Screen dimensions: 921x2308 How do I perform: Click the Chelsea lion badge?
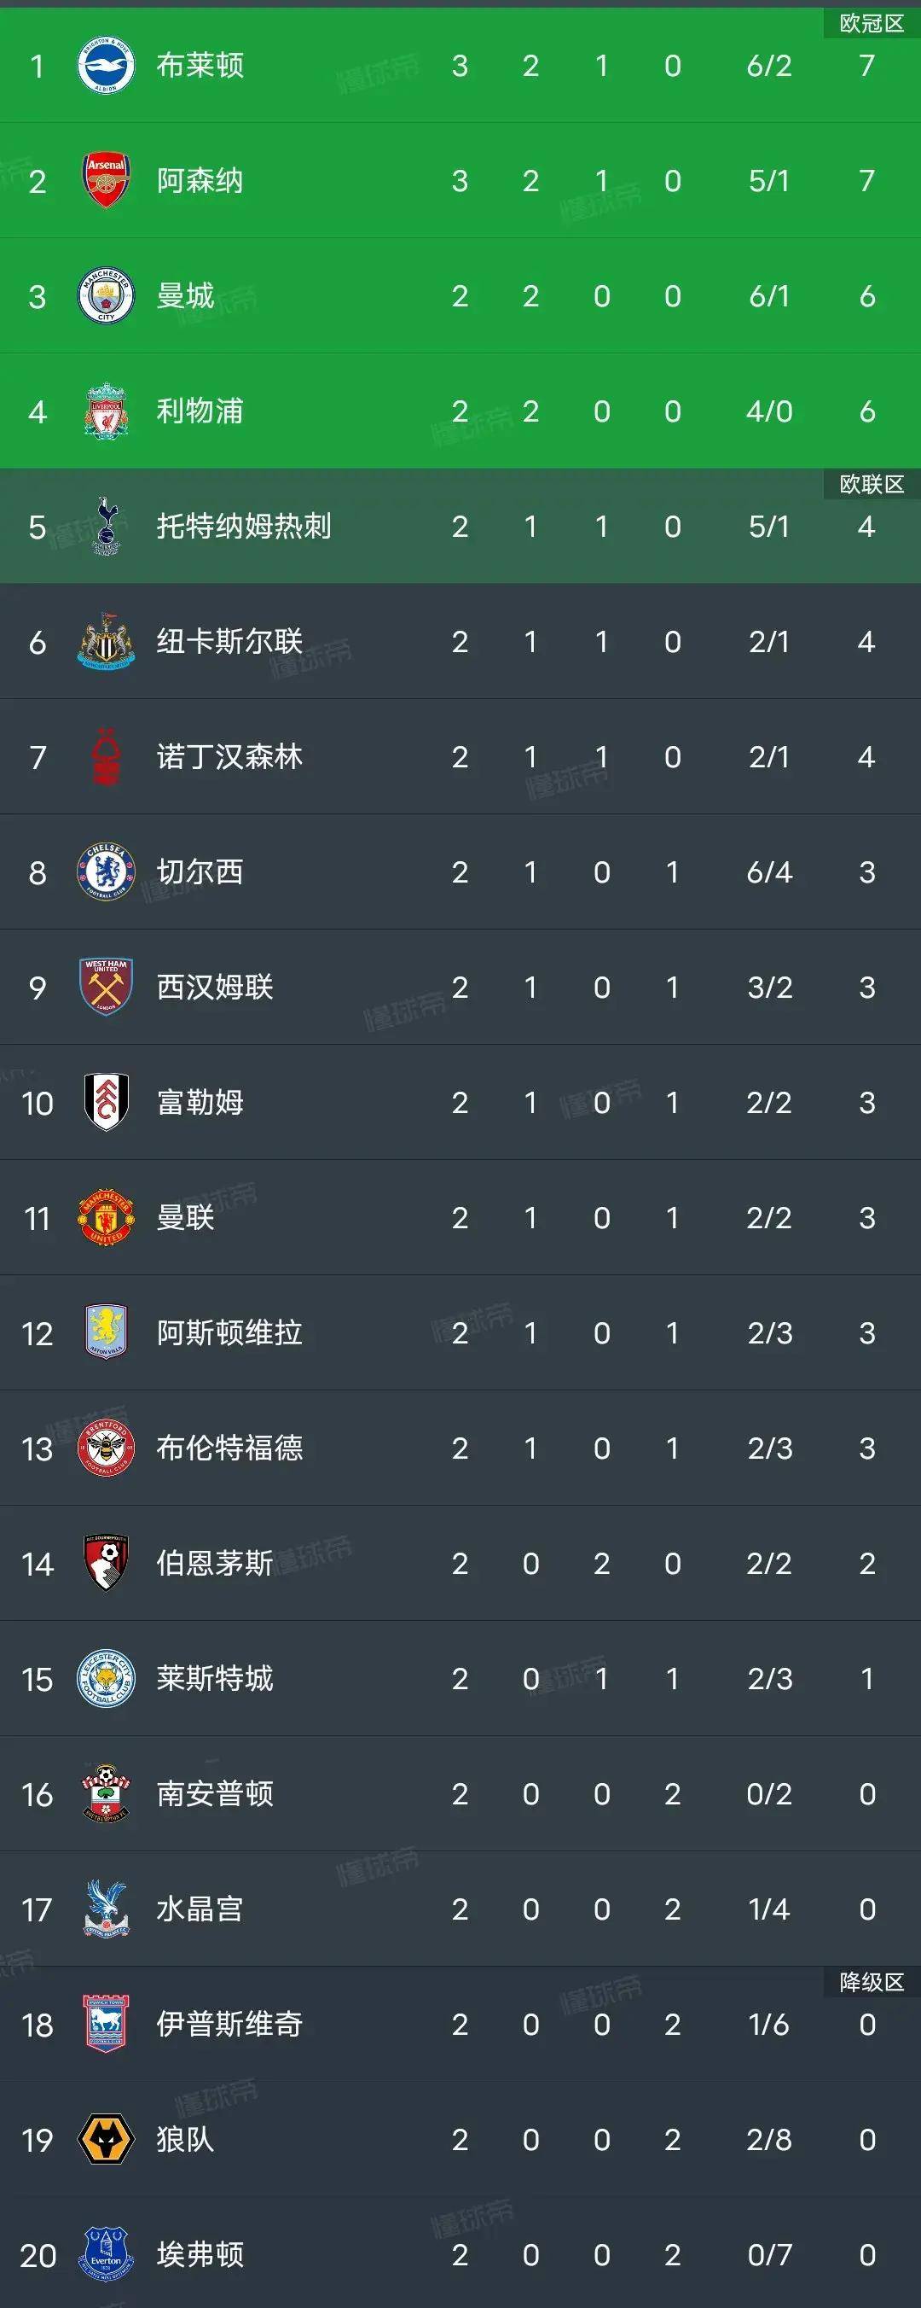106,871
